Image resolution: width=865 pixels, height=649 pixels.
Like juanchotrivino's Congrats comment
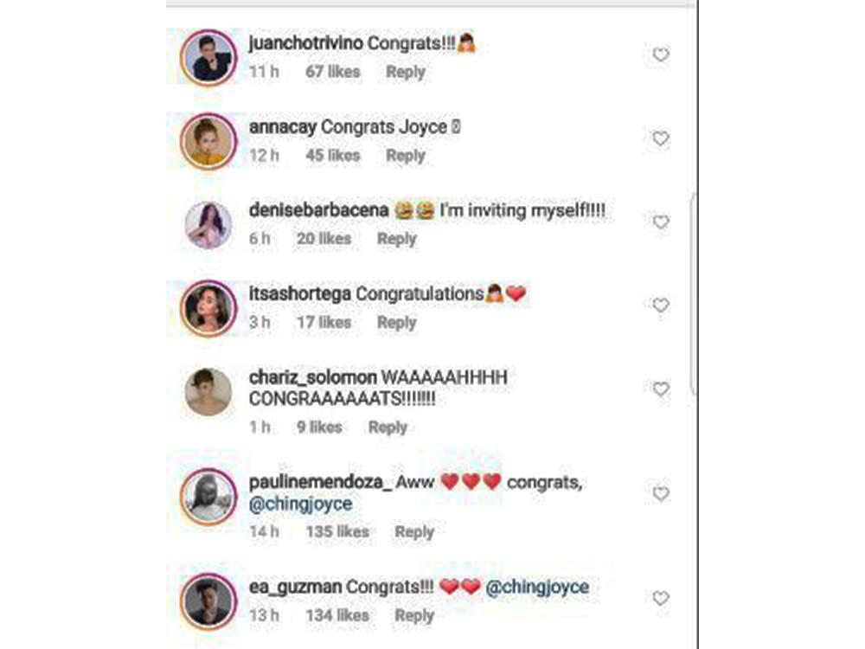coord(660,55)
